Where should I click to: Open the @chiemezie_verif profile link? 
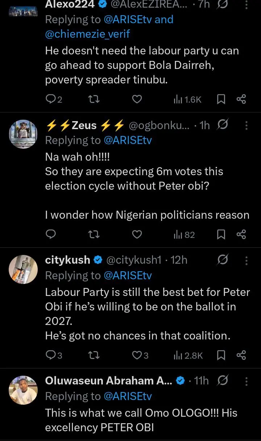[x=87, y=34]
